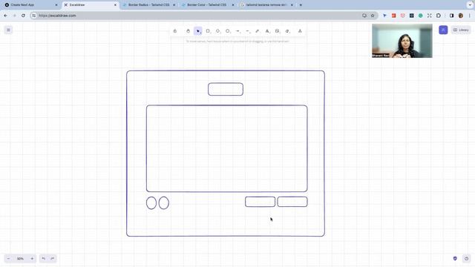Select the freehand Draw pencil tool
The image size is (475, 267).
click(x=258, y=31)
